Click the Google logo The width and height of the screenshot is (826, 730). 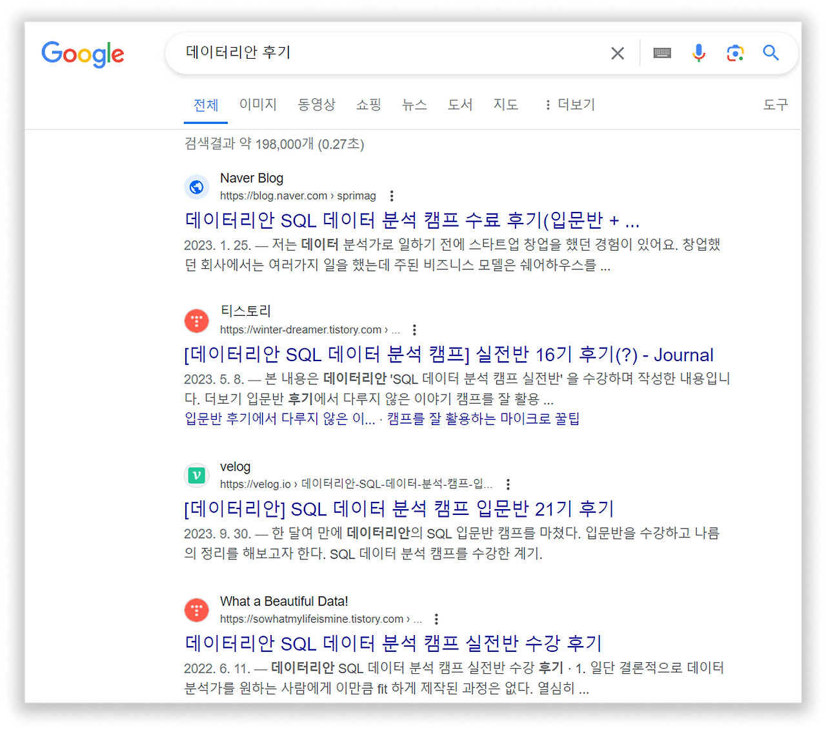(x=83, y=54)
